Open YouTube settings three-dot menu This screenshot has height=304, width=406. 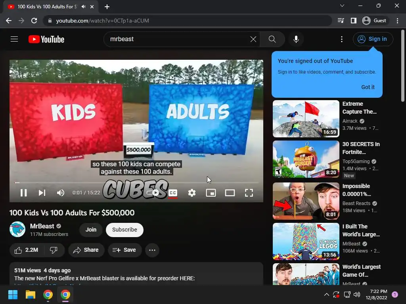coord(341,39)
